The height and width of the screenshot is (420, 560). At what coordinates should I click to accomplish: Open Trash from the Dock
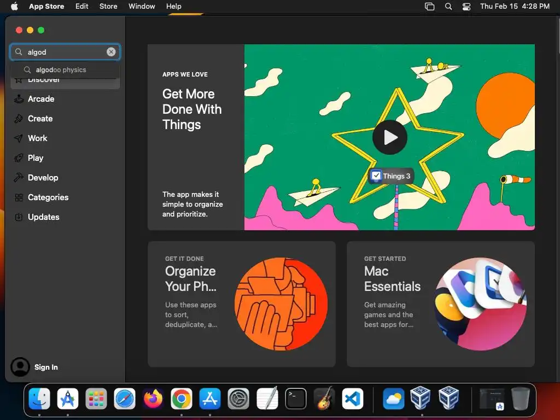point(521,398)
